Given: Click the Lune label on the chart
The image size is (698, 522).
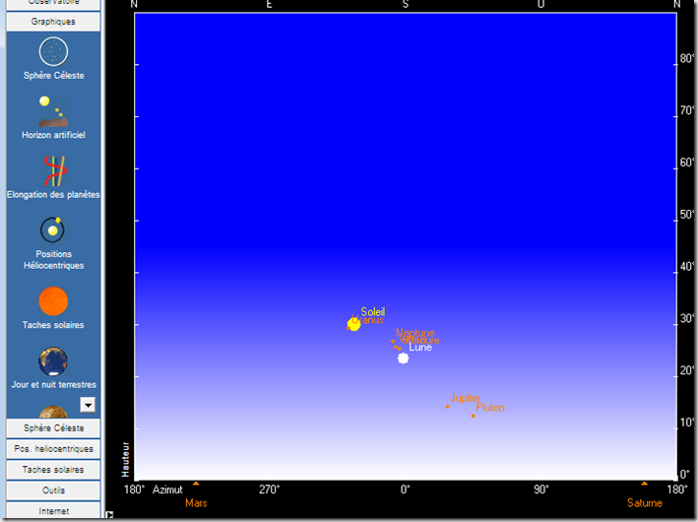Looking at the screenshot, I should coord(420,348).
